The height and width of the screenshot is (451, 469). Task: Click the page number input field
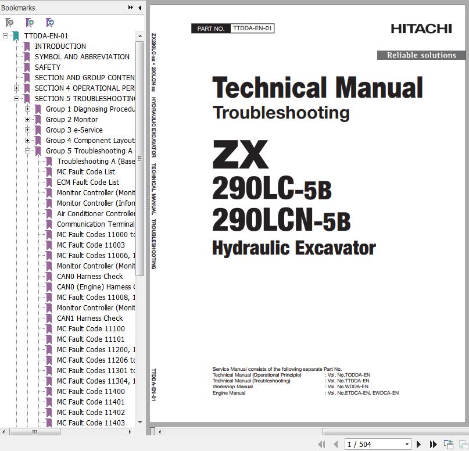tap(374, 445)
